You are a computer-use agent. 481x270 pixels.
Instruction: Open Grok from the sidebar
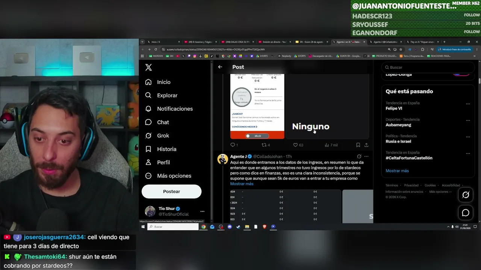click(x=157, y=136)
